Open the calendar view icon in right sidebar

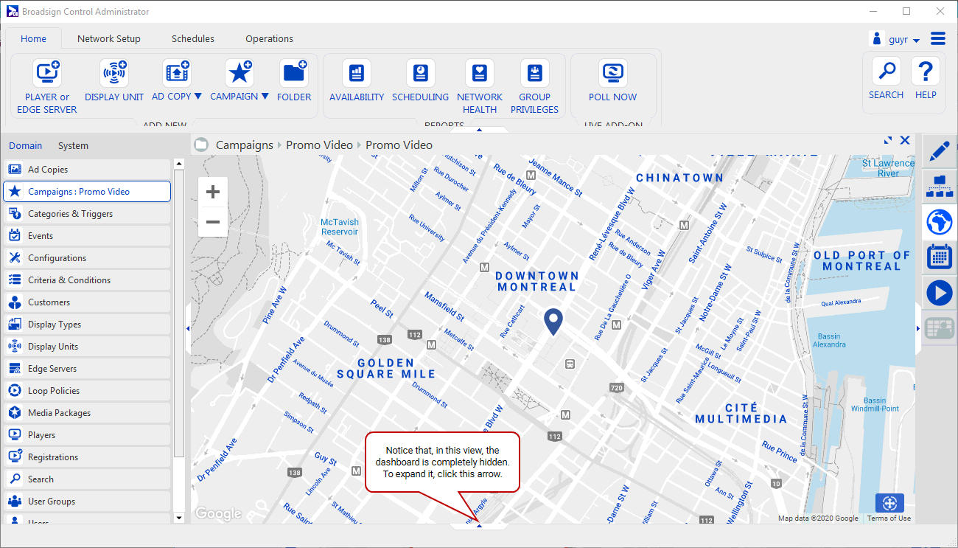click(x=939, y=257)
